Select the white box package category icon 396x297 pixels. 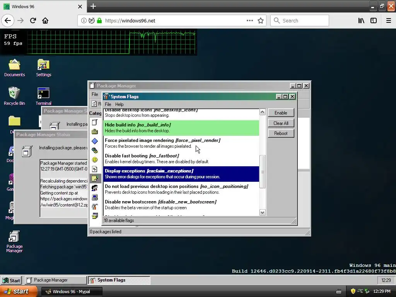click(95, 123)
